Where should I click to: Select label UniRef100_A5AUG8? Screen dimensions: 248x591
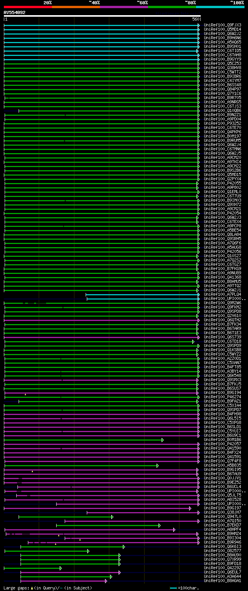tap(222, 247)
